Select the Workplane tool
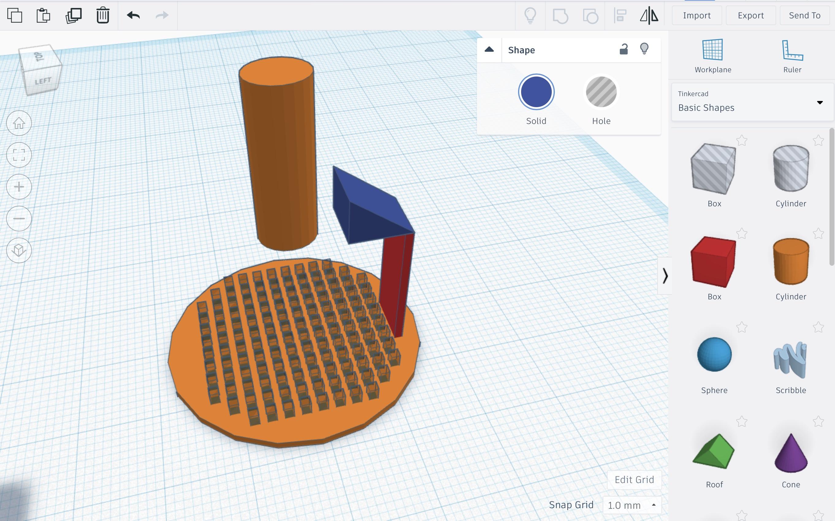 (713, 56)
